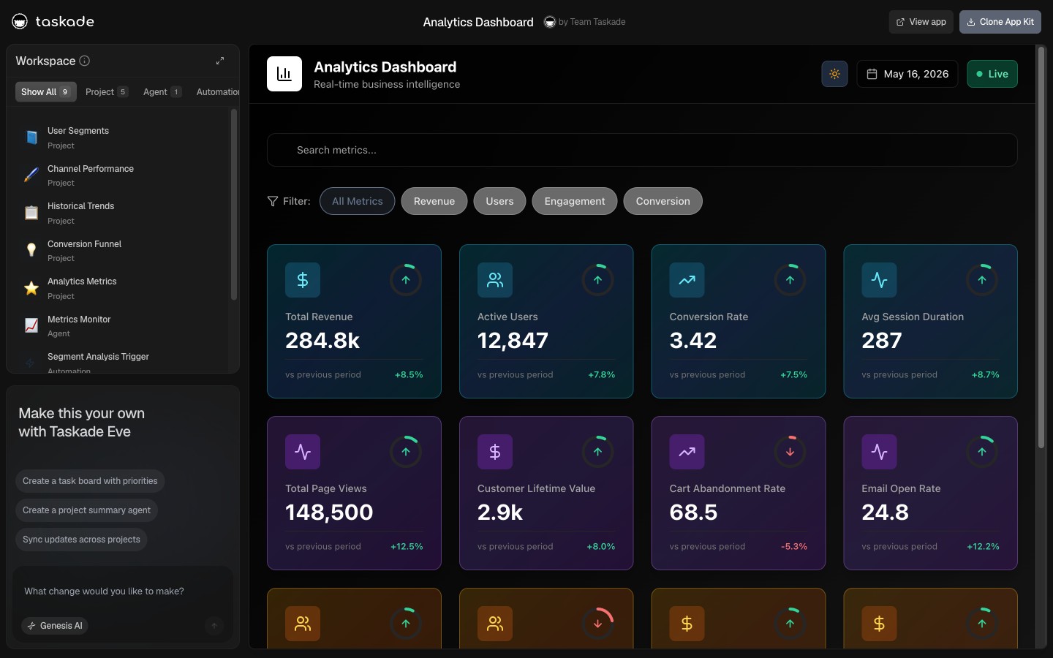
Task: Click the Active Users trend ring indicator
Action: [x=598, y=280]
